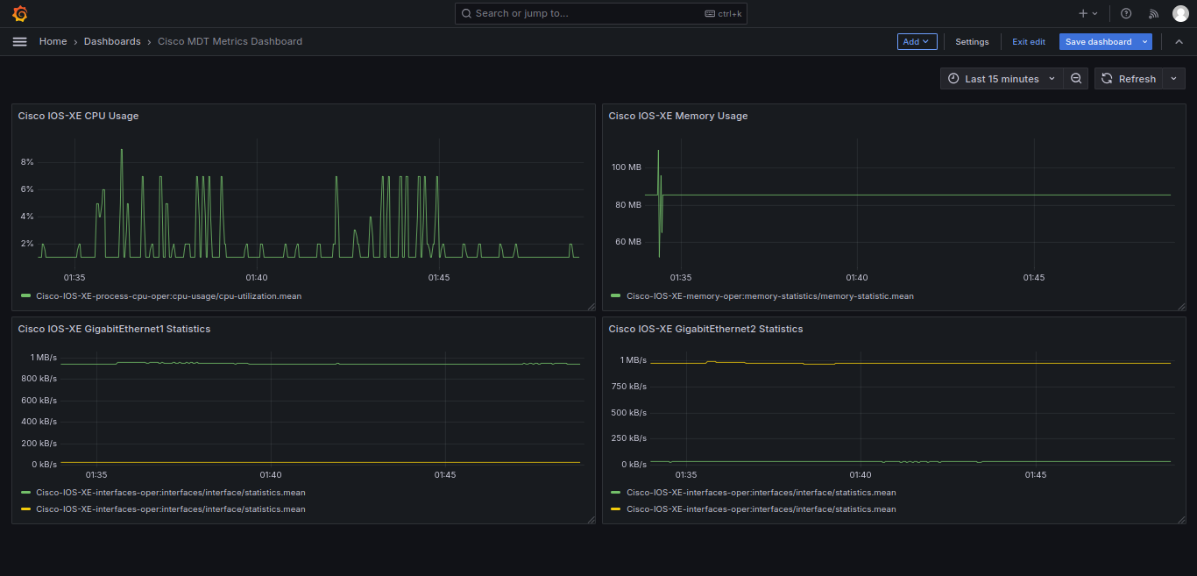Click the Memory Usage panel resize handle
The height and width of the screenshot is (576, 1197).
1181,306
